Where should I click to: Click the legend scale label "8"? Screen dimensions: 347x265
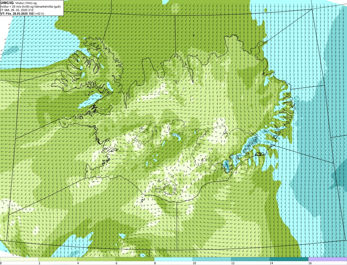coord(155,263)
